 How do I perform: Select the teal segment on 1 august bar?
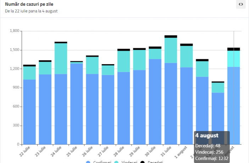(x=186, y=57)
